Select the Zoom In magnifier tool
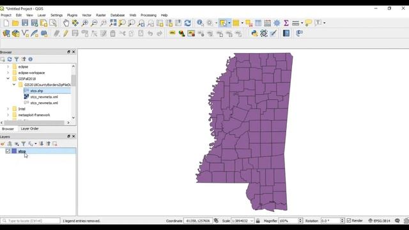Screen dimensions: 409x230 tap(84, 23)
